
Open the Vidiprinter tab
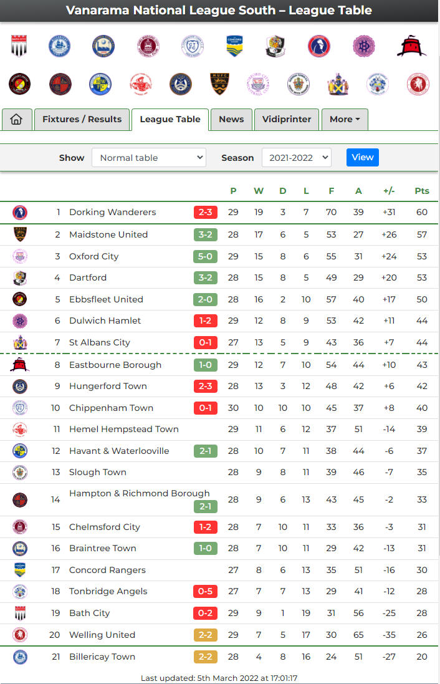[287, 119]
